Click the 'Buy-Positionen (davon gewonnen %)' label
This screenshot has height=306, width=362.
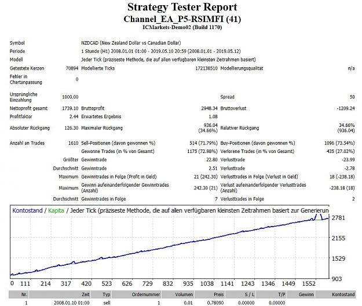click(x=258, y=143)
